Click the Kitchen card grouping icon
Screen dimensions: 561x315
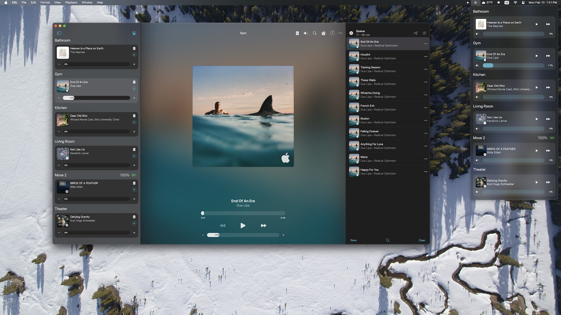[134, 116]
